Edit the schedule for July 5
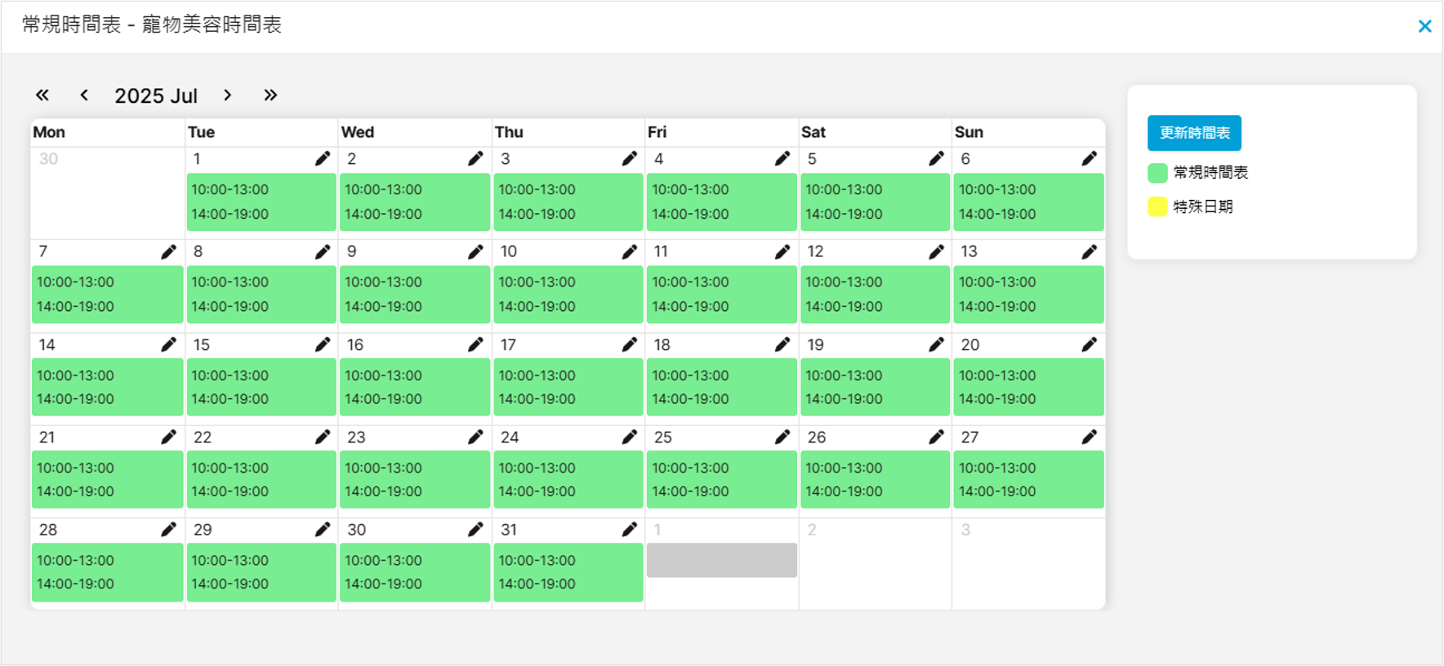 coord(936,158)
